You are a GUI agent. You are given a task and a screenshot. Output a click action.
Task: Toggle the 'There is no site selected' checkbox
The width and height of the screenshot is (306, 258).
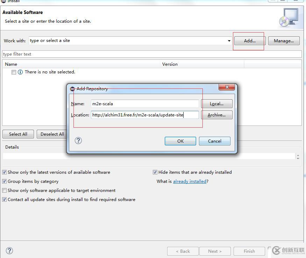[14, 72]
